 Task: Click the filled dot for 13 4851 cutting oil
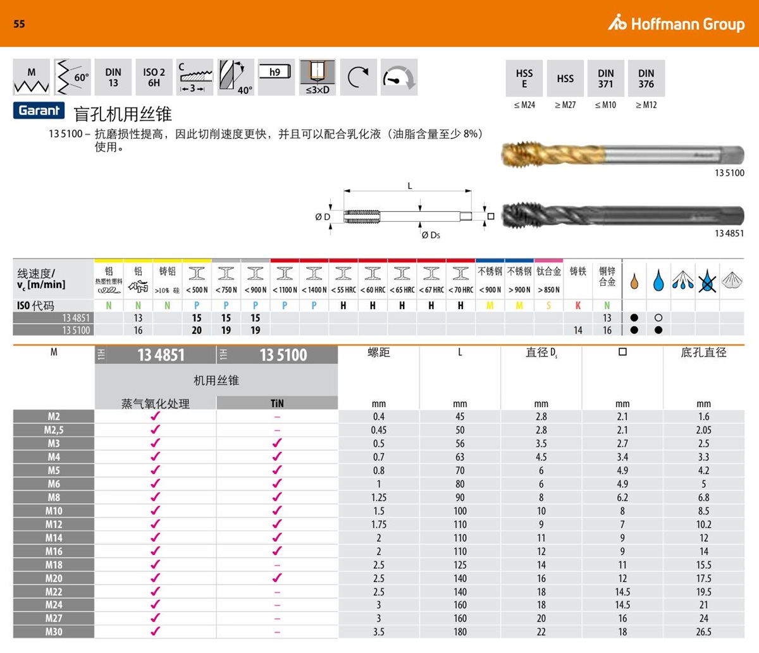(x=634, y=318)
